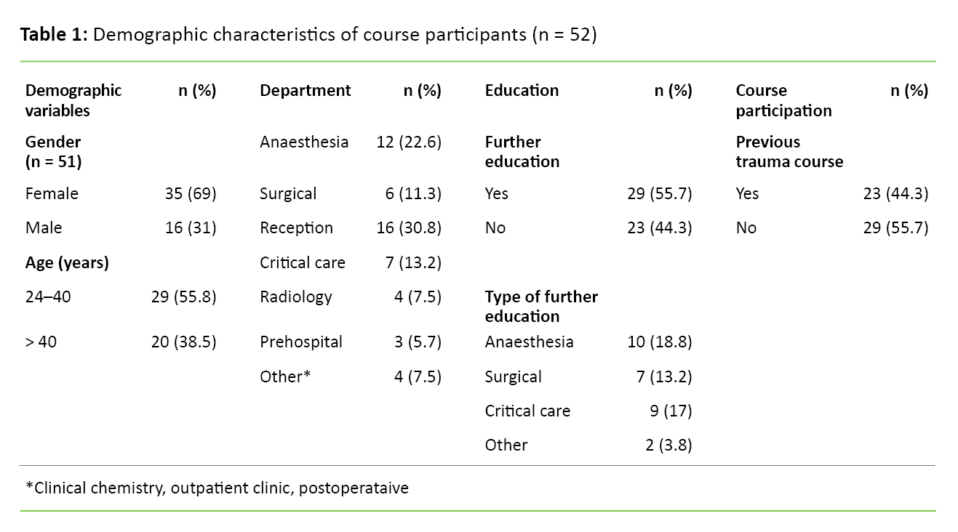This screenshot has height=532, width=958.
Task: Select the Course participation header
Action: pyautogui.click(x=783, y=100)
